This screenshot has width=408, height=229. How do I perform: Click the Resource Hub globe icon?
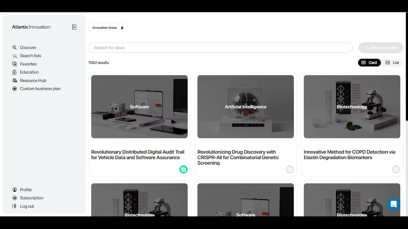point(14,80)
